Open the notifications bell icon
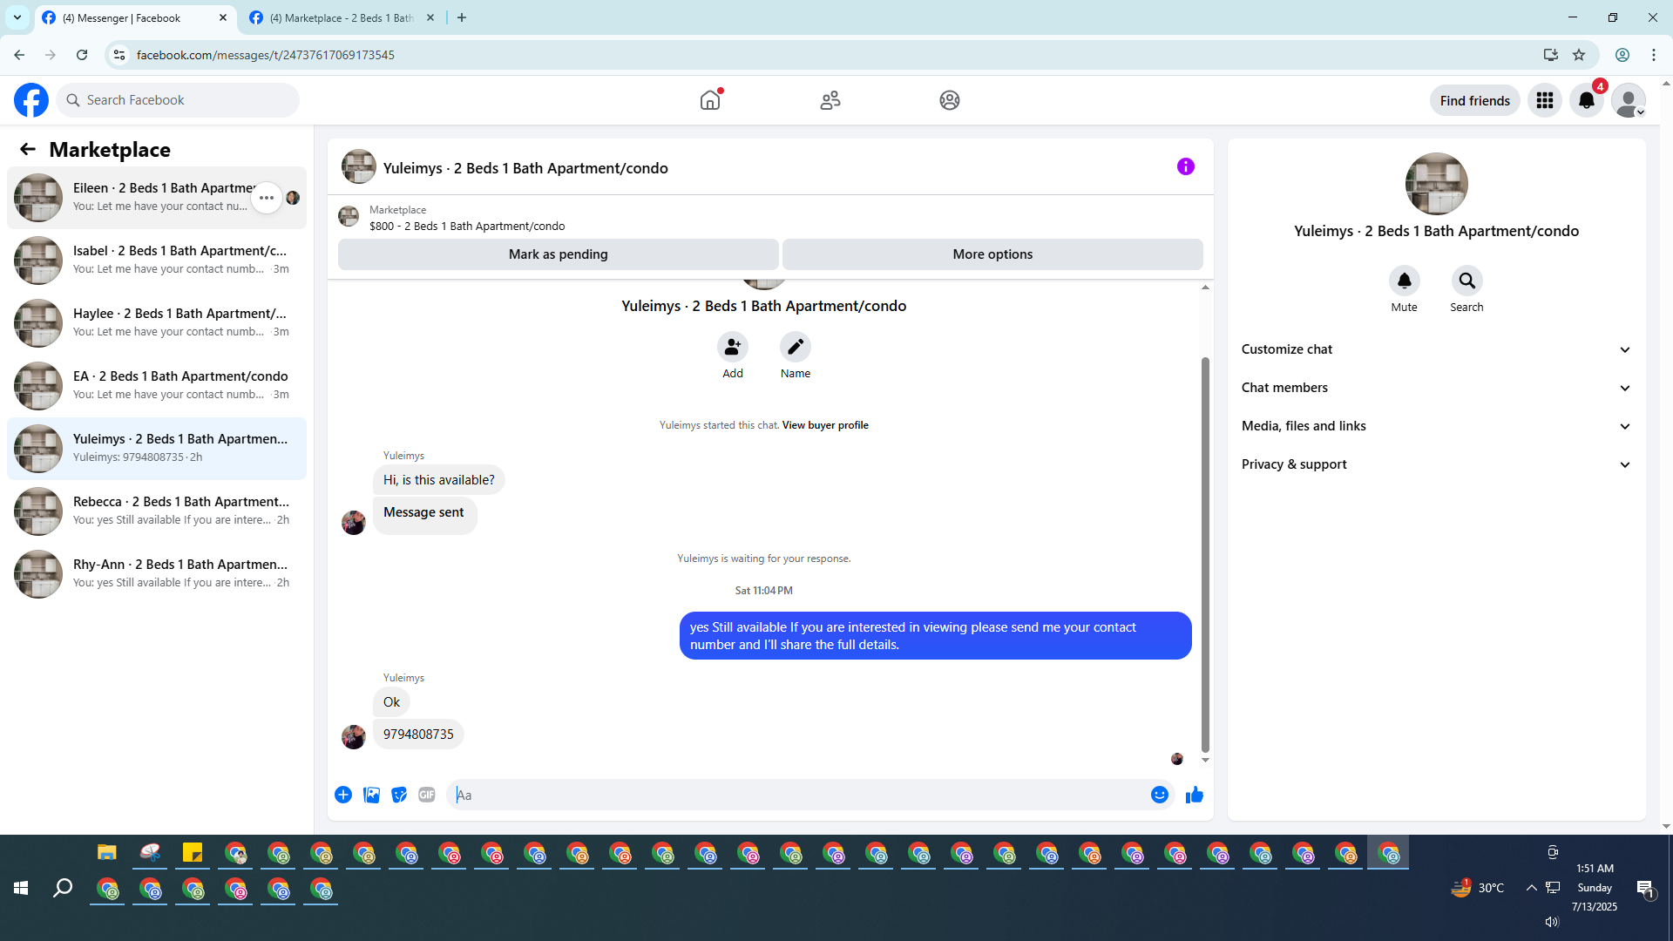1673x941 pixels. [x=1586, y=100]
